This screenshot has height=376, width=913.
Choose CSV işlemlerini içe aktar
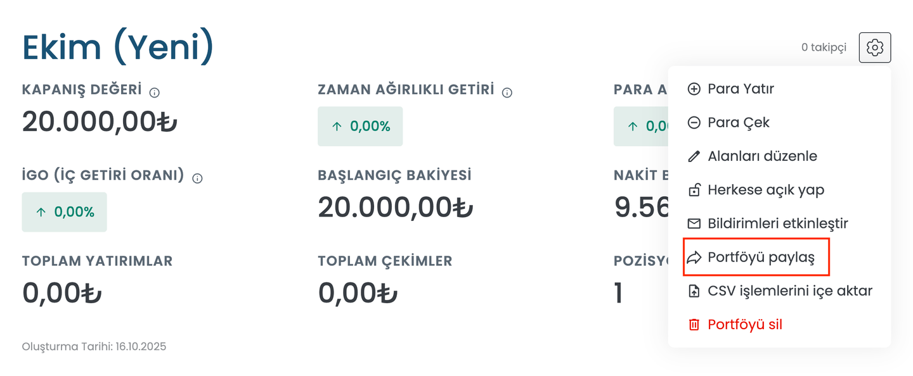[790, 291]
